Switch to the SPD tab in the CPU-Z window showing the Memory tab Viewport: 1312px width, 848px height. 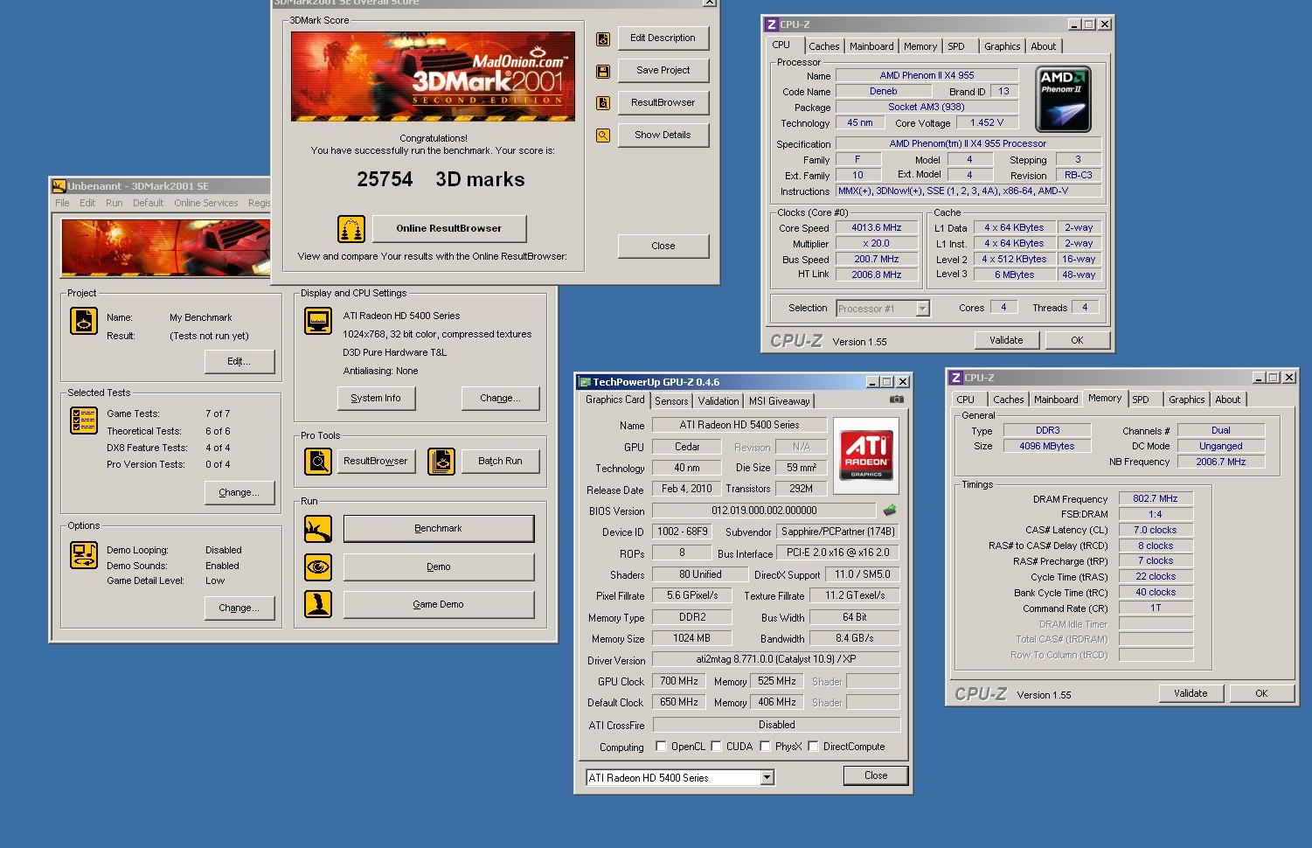click(x=1141, y=400)
